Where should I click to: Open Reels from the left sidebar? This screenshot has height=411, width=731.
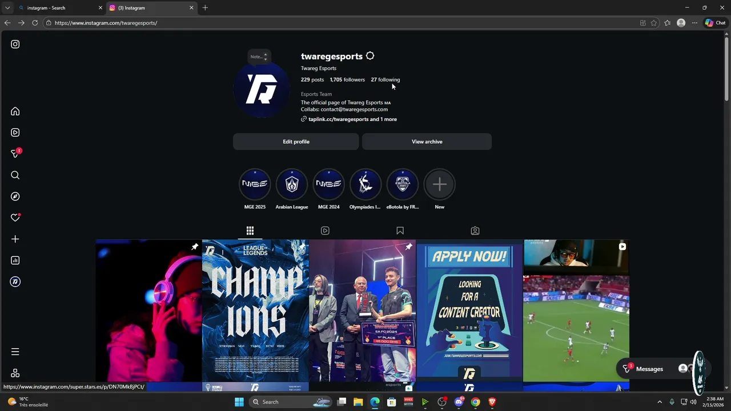click(x=15, y=132)
